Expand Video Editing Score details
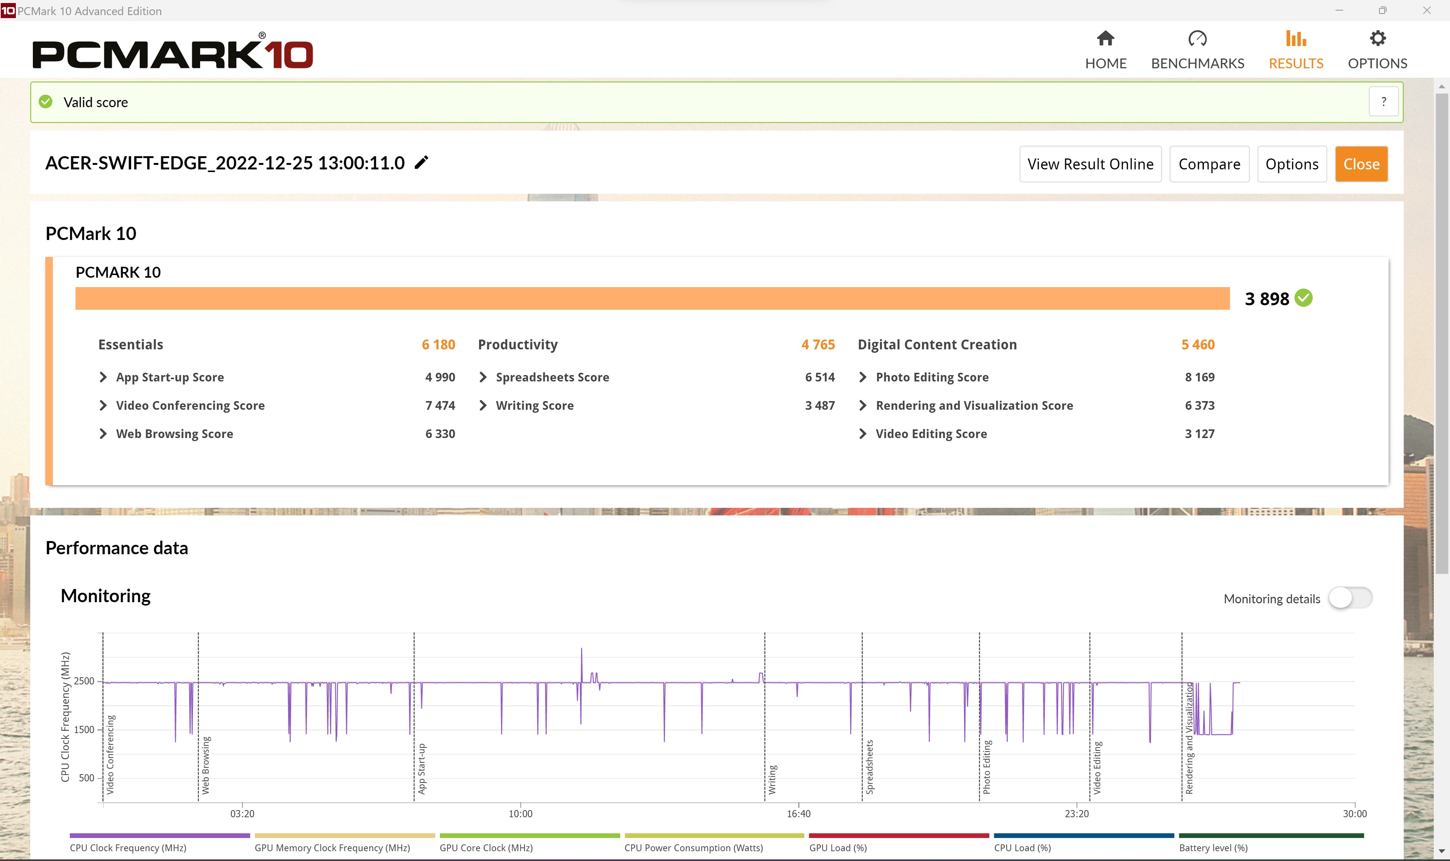 tap(862, 434)
